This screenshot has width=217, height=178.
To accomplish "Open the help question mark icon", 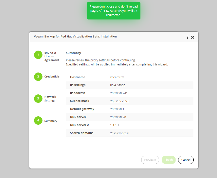I will (187, 37).
